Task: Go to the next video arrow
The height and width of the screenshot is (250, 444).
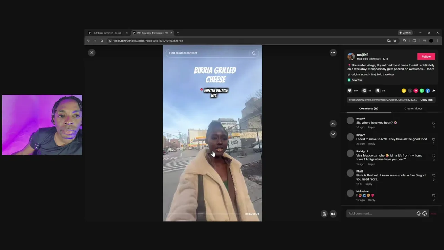Action: click(333, 134)
